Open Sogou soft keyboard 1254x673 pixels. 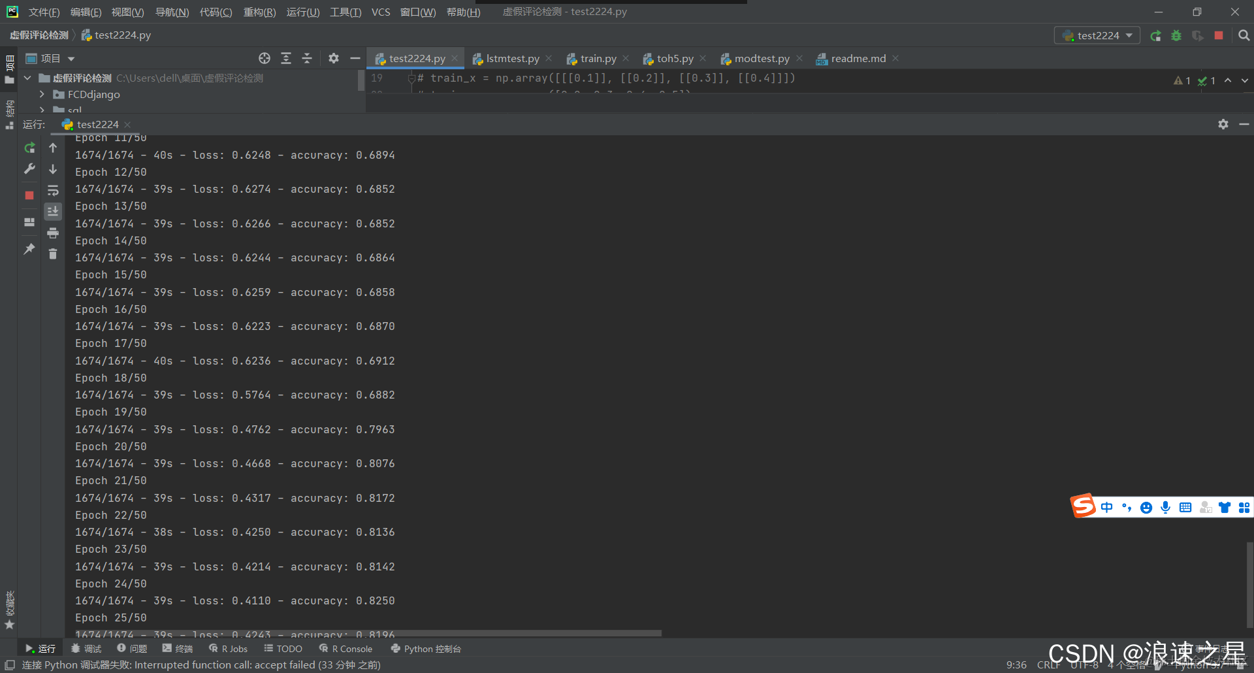pyautogui.click(x=1185, y=508)
